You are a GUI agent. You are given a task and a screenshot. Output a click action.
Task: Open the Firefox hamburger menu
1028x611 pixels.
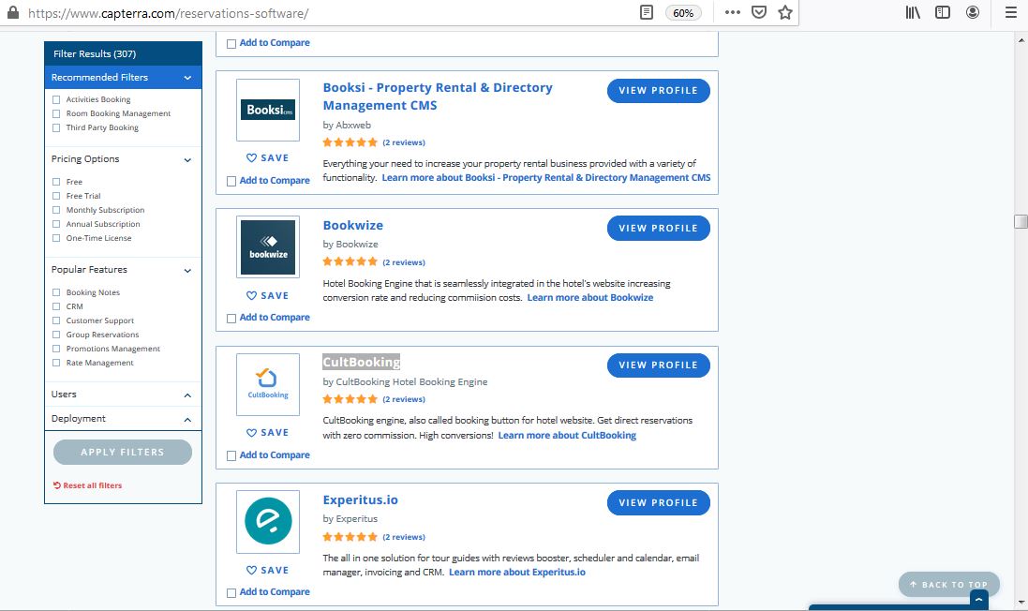click(x=1008, y=13)
